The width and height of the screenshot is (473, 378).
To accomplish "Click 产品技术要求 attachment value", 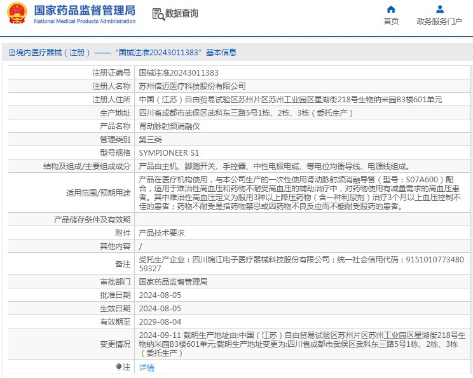I will coord(161,233).
